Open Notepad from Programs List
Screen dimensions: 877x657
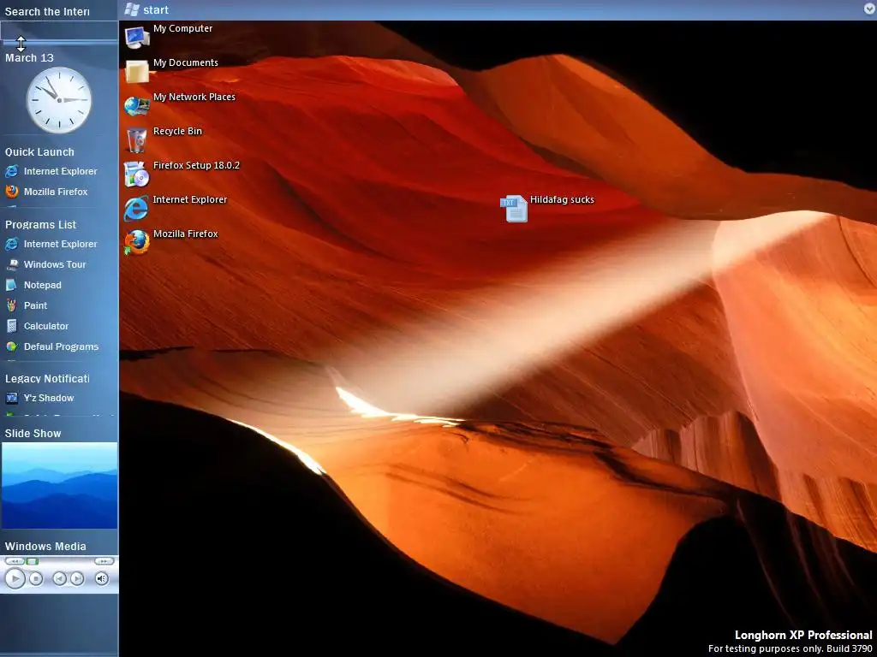click(33, 285)
